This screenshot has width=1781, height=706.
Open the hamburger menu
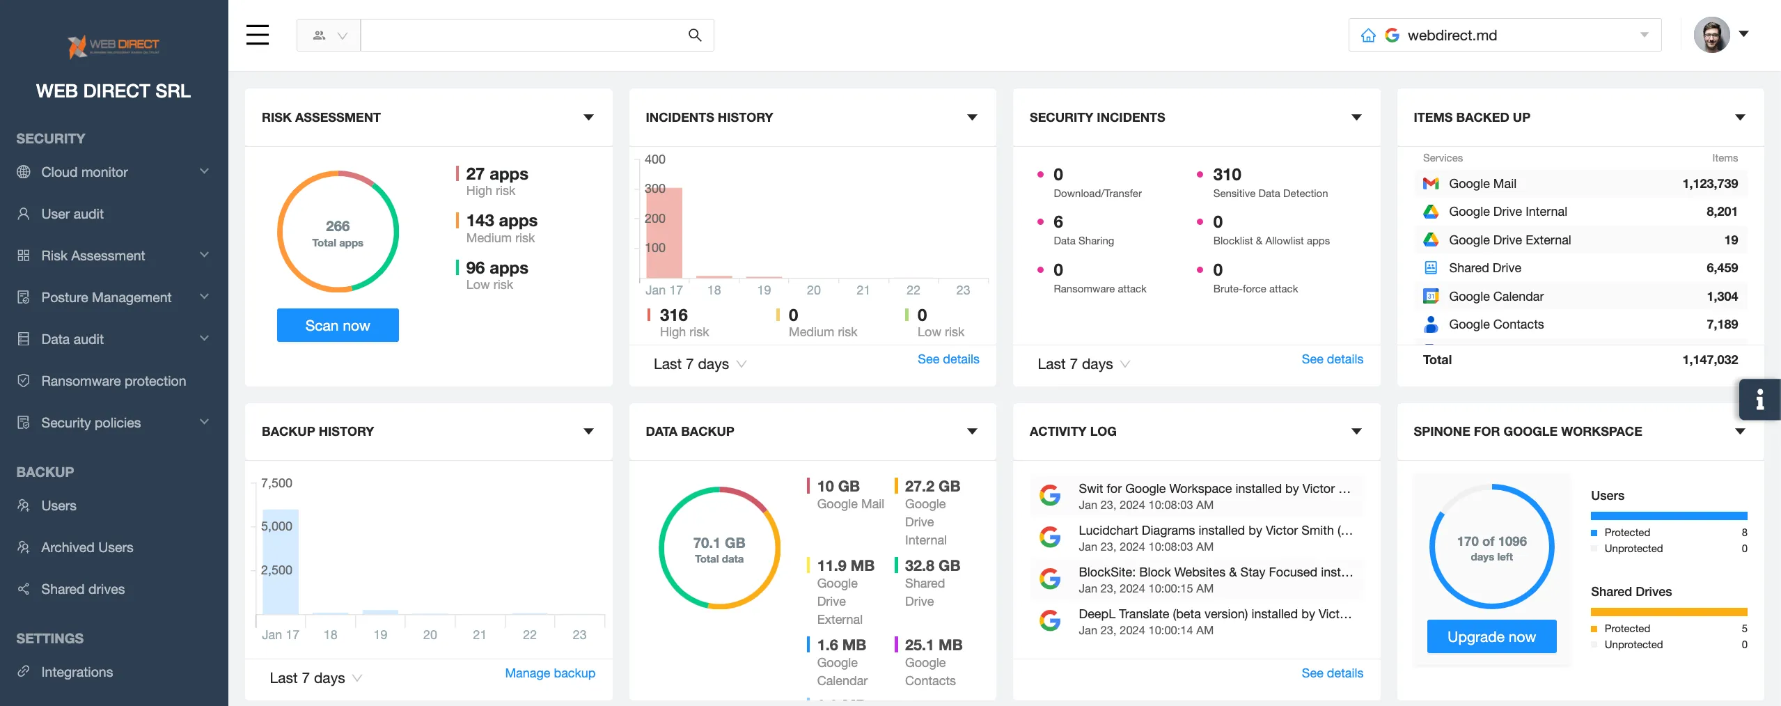point(257,35)
